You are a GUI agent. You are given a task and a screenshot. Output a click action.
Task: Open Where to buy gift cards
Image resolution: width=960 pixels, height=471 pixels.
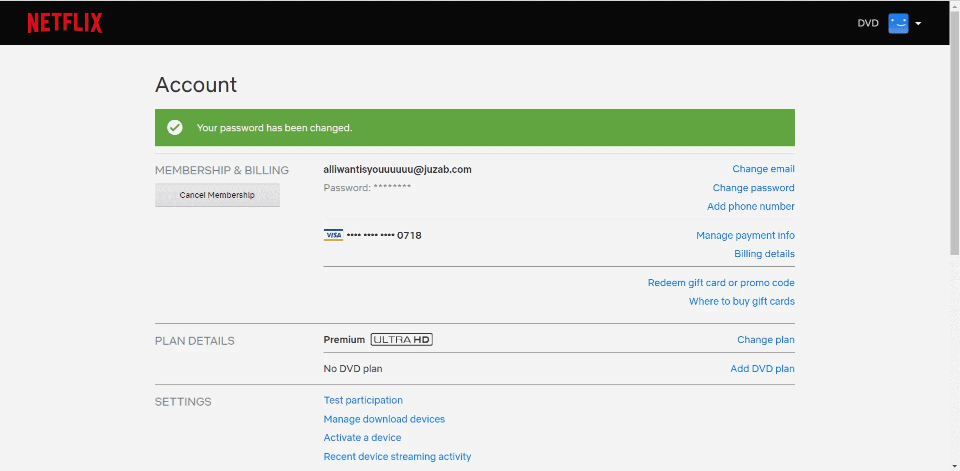[x=741, y=301]
